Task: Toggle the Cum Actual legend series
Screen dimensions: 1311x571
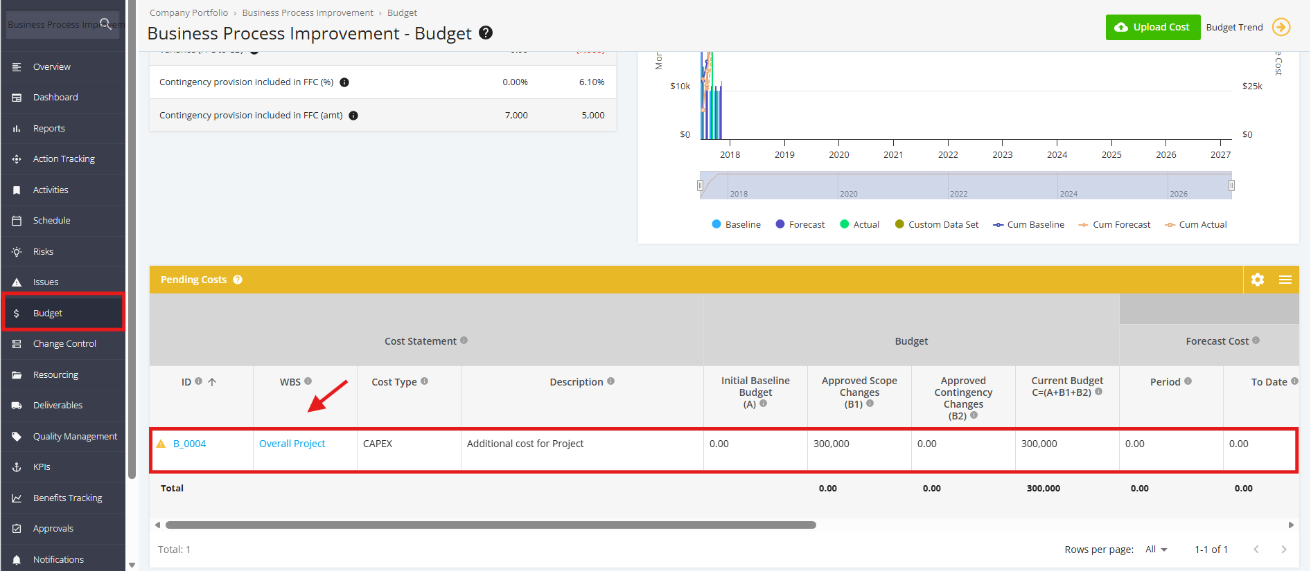Action: click(x=1195, y=224)
